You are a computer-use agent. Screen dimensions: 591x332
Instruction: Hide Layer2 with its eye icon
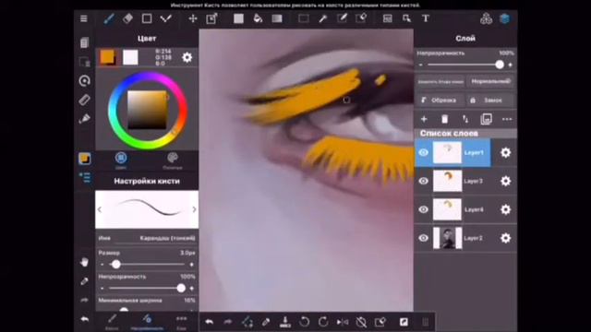click(423, 238)
